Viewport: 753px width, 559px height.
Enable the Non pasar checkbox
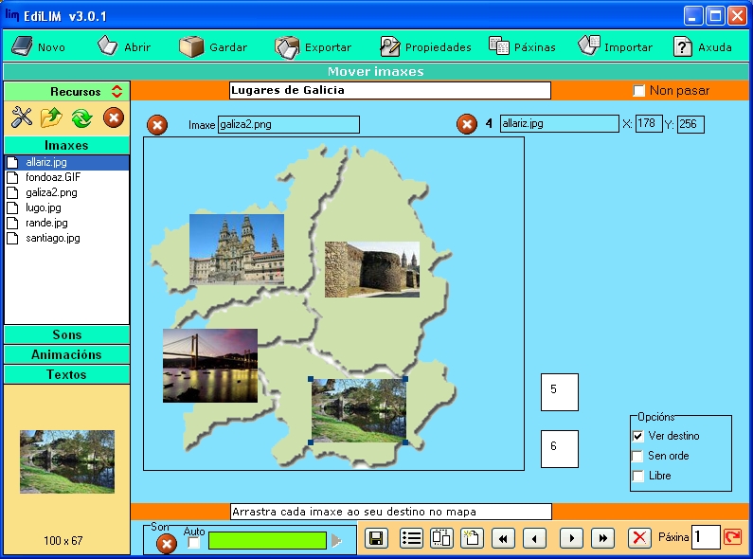click(x=639, y=91)
